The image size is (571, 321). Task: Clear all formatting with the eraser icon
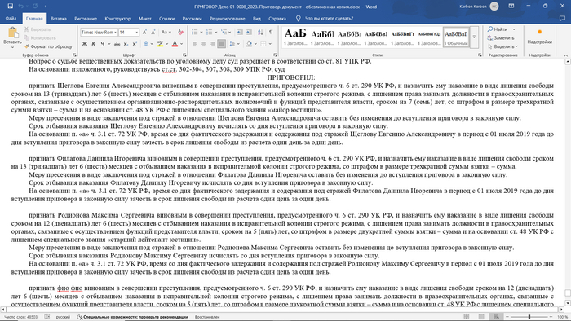[180, 33]
